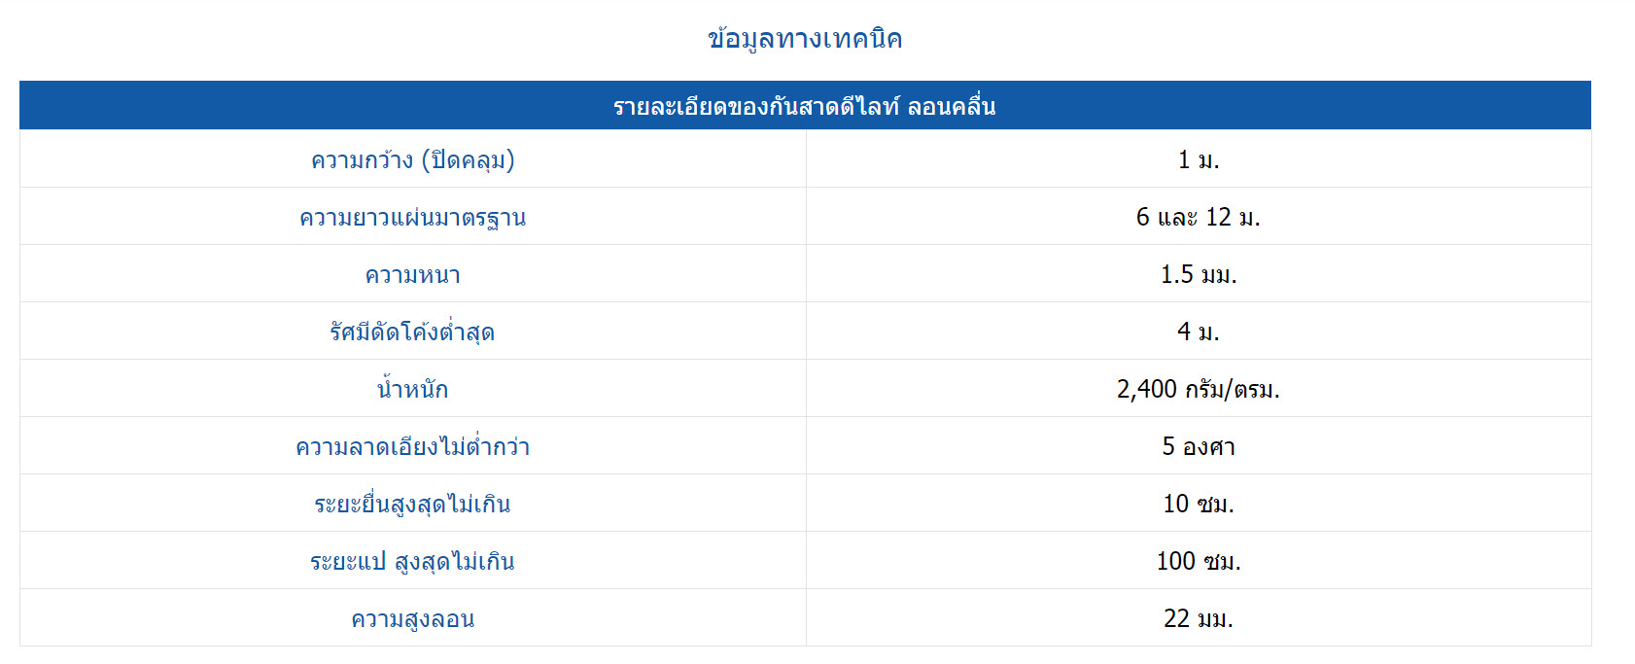The image size is (1635, 664).
Task: Select the น้ำหนัก row label
Action: click(x=412, y=389)
